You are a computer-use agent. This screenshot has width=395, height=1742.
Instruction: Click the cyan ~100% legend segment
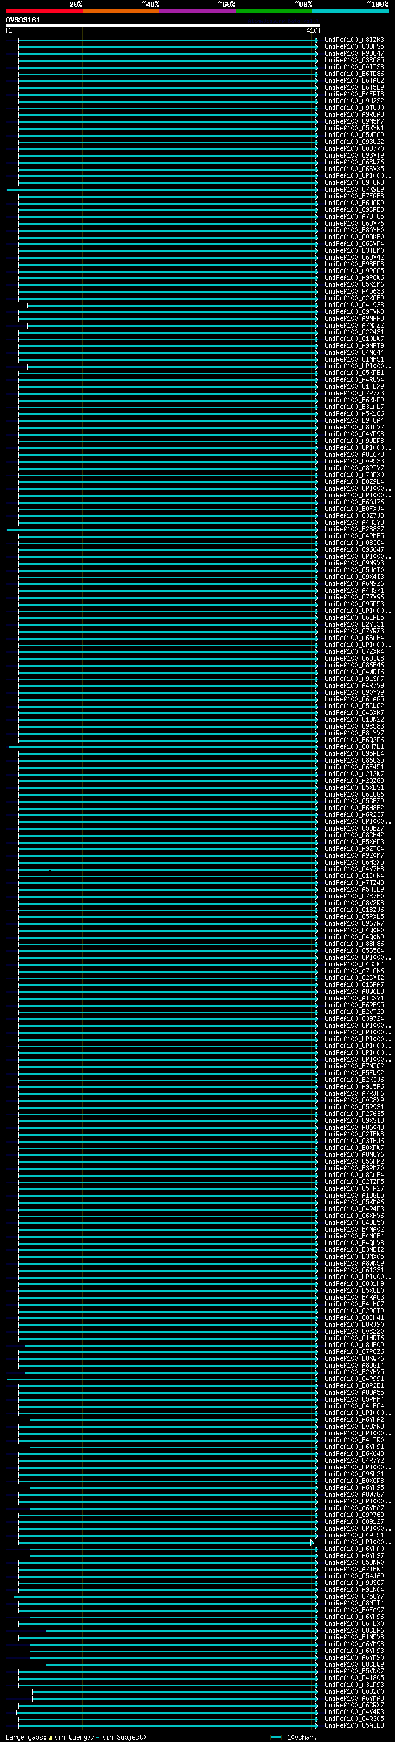351,11
